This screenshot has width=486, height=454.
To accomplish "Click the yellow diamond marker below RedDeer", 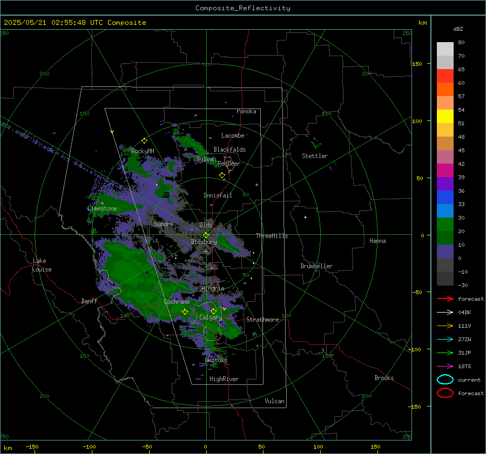I will click(x=222, y=175).
